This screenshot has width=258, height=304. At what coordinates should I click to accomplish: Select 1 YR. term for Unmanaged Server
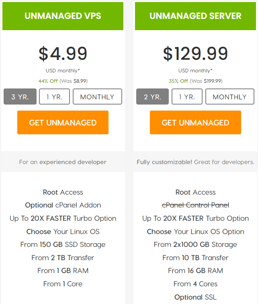(x=187, y=97)
